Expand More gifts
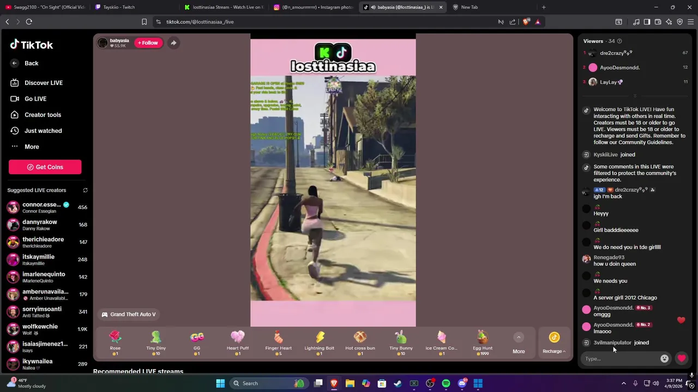 tap(519, 344)
